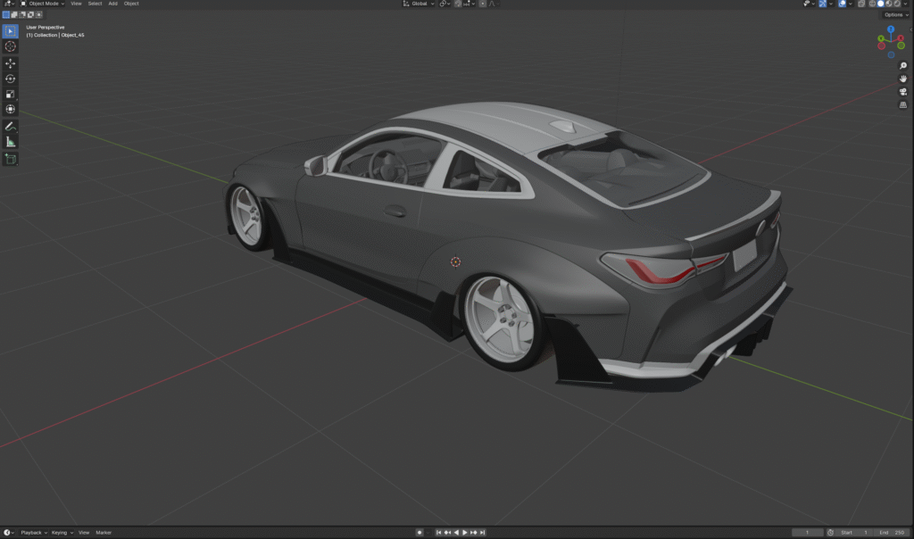Open the Options dropdown

(896, 14)
